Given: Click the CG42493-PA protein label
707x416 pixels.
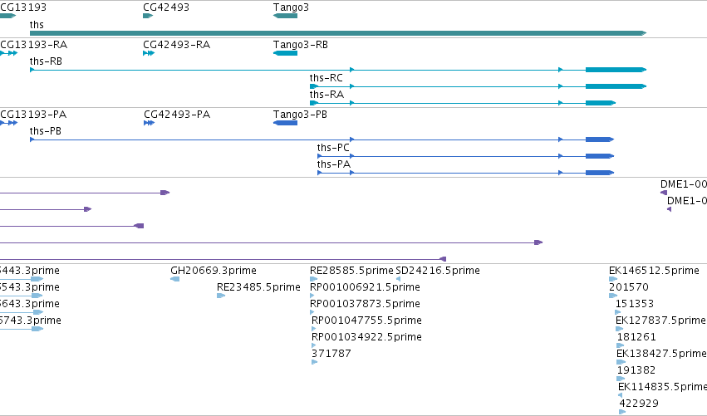Looking at the screenshot, I should [x=177, y=115].
